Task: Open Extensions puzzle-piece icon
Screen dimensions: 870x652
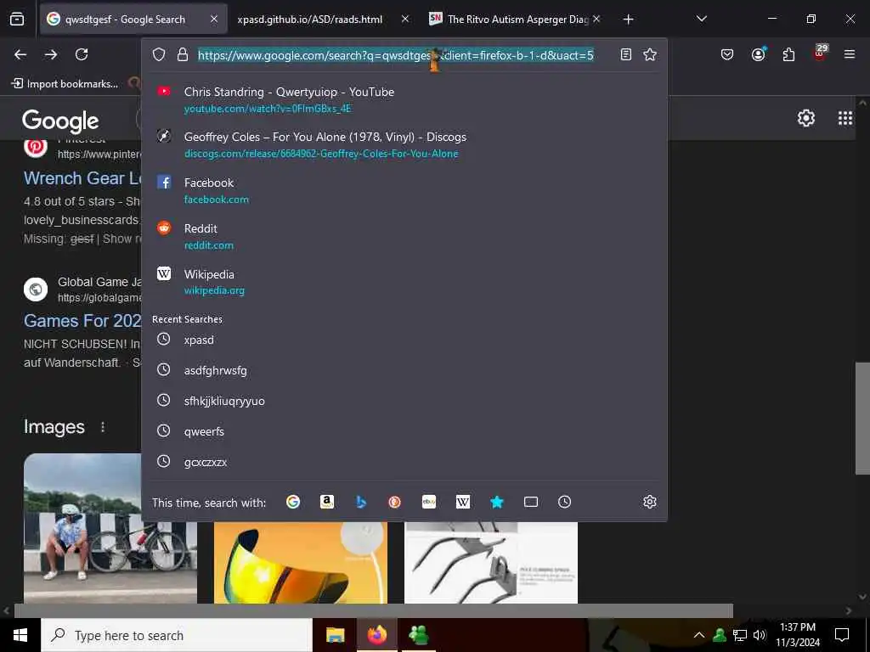Action: (788, 54)
